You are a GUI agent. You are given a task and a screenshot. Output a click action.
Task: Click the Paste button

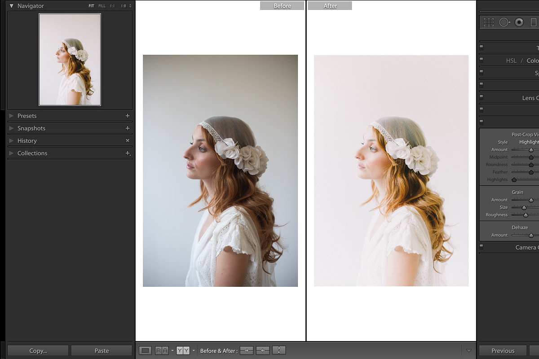tap(102, 350)
